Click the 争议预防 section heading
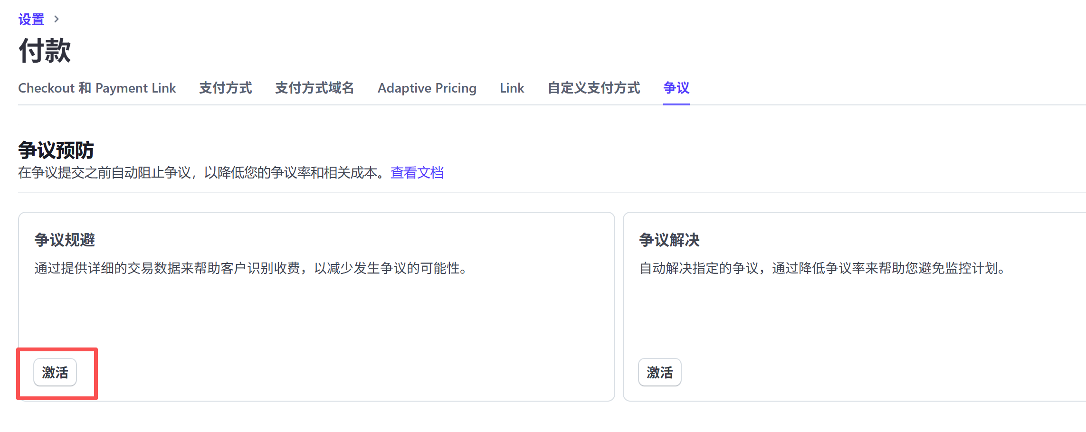This screenshot has height=432, width=1086. tap(56, 150)
